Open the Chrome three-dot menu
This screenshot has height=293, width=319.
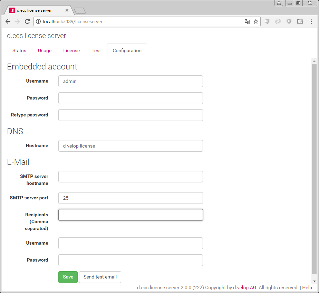coord(311,21)
